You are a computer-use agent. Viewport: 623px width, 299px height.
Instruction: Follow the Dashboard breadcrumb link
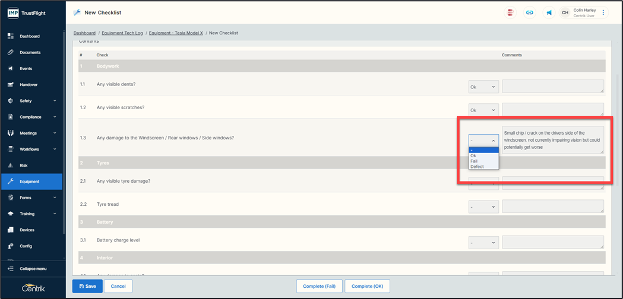click(x=84, y=33)
